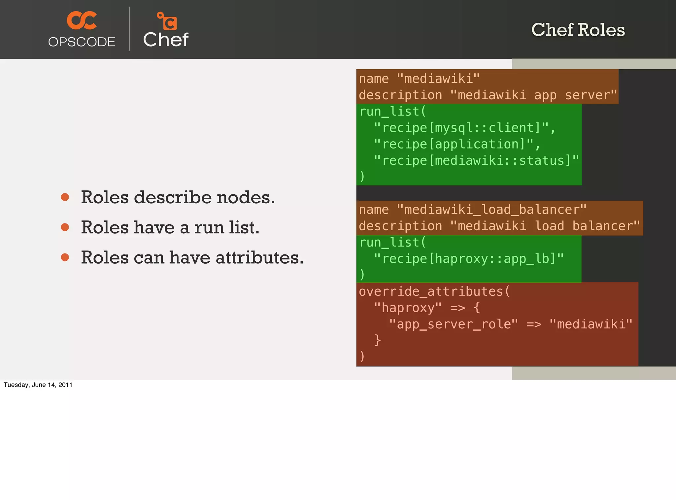The height and width of the screenshot is (500, 676).
Task: Click name "mediawiki_load_balancer" line
Action: (473, 210)
